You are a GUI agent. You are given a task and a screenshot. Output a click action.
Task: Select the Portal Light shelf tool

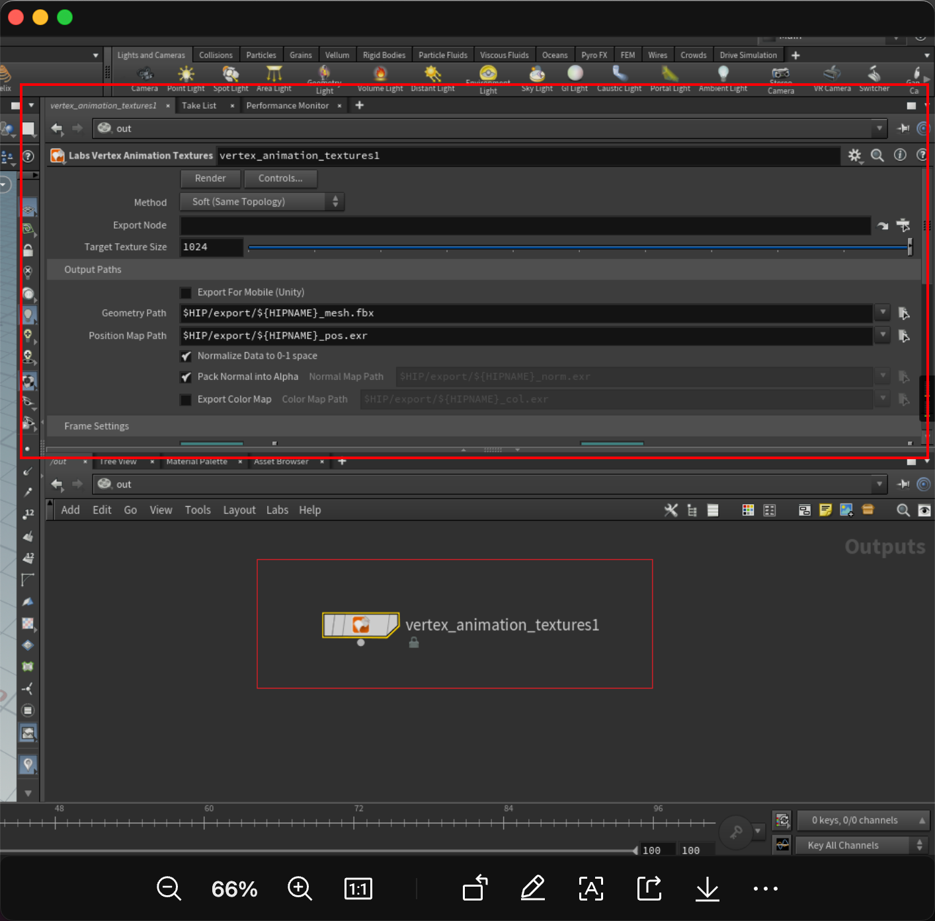(x=670, y=79)
